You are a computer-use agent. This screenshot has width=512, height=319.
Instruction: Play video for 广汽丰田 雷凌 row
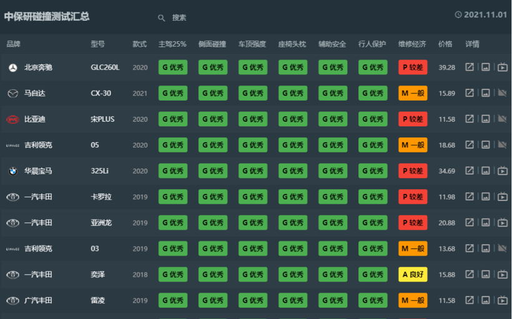[502, 301]
